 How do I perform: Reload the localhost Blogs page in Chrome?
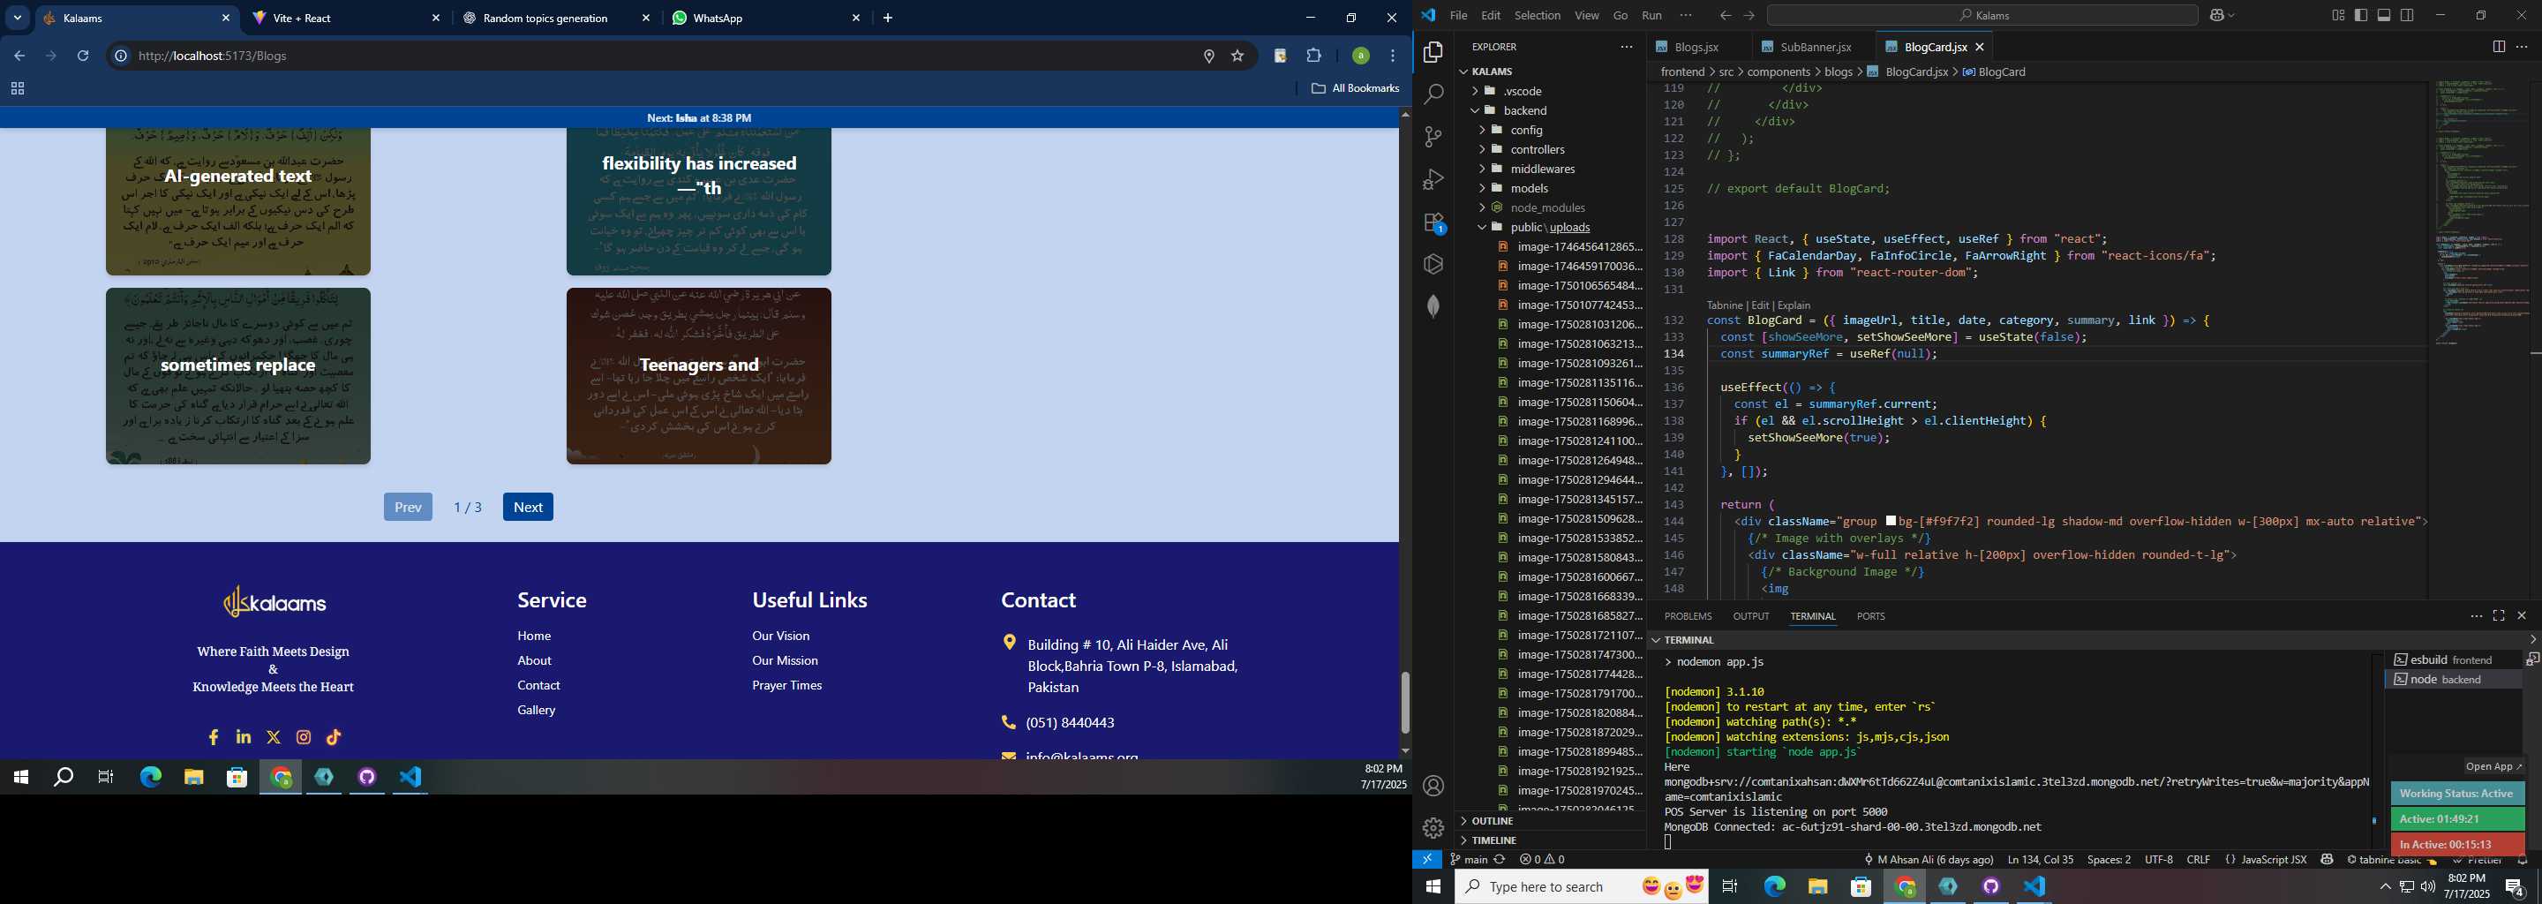pyautogui.click(x=83, y=56)
